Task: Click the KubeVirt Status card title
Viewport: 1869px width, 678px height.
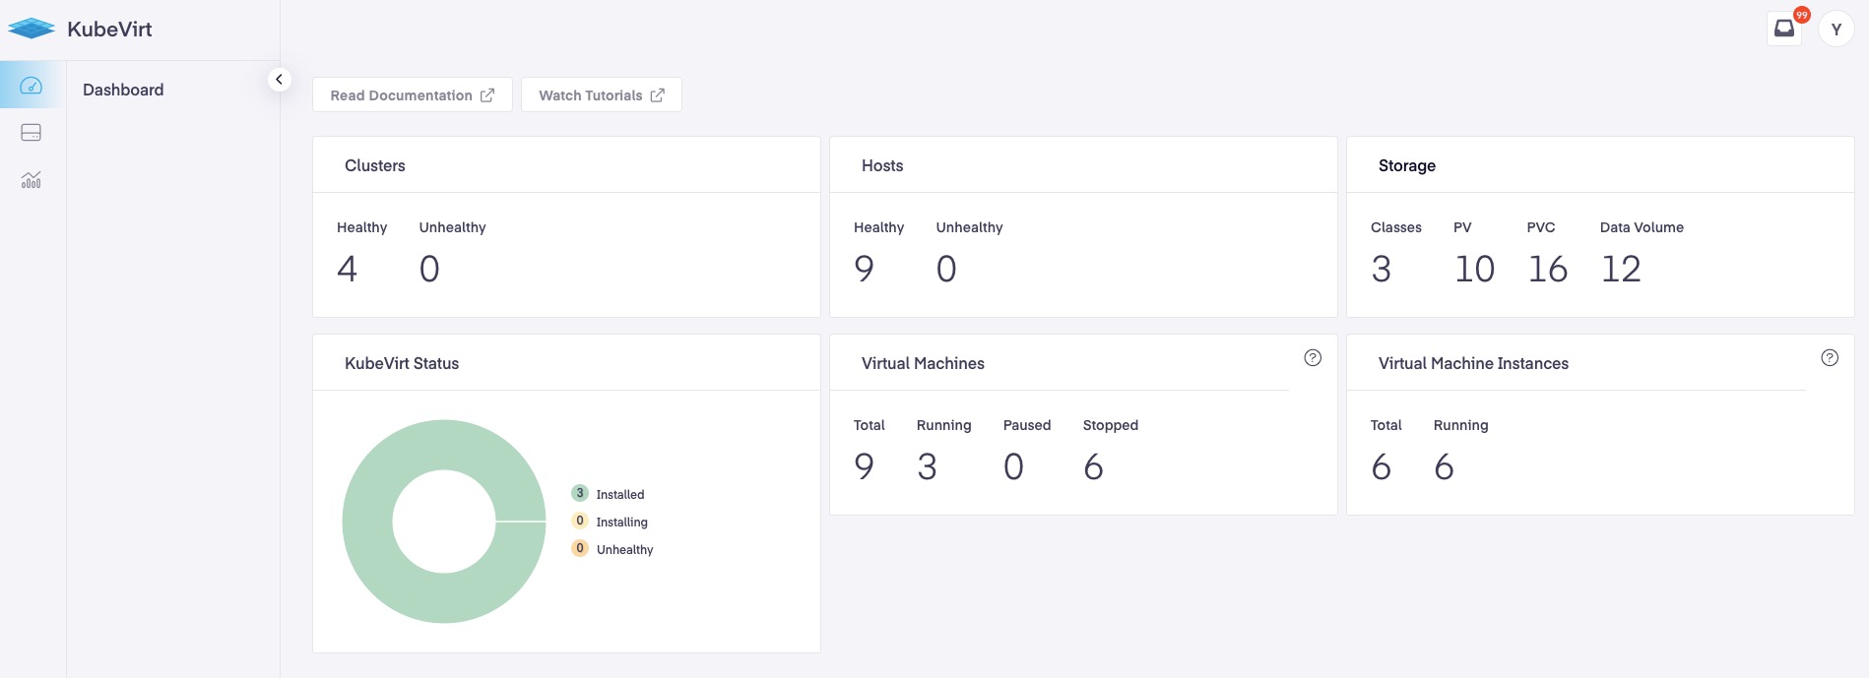Action: pos(402,363)
